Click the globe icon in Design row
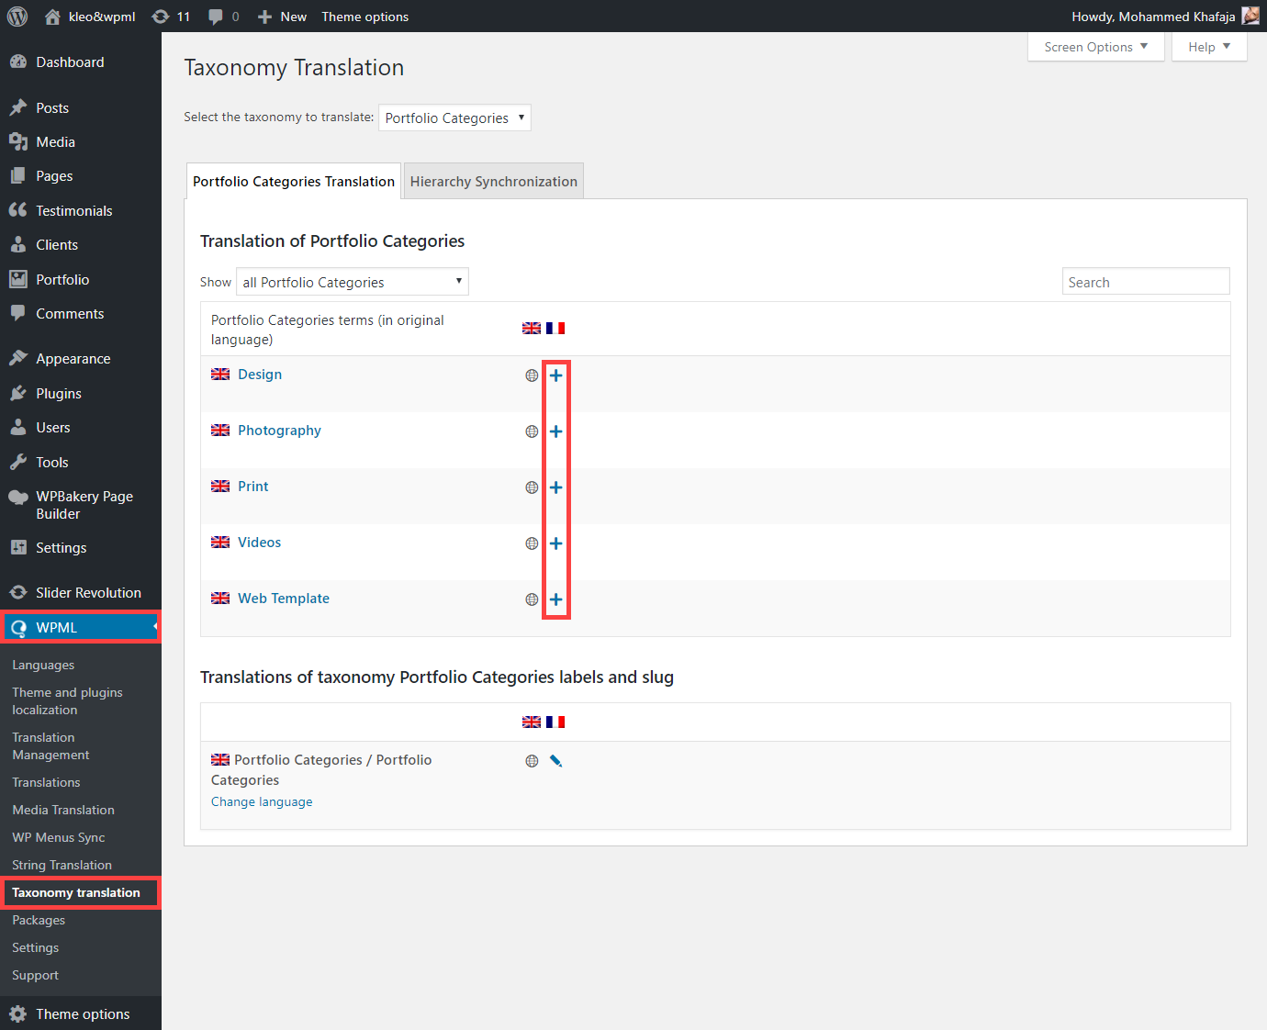Viewport: 1267px width, 1030px height. (532, 375)
